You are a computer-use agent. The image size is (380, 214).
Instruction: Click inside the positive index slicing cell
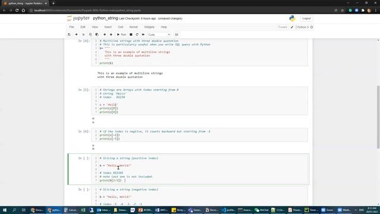pyautogui.click(x=199, y=169)
